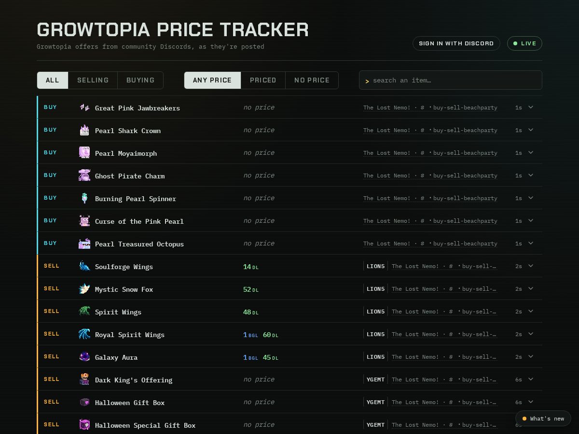
Task: Click seller YGEMT in Halloween Gift Box row
Action: click(x=375, y=402)
